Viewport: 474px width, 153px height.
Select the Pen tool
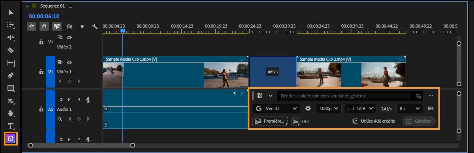click(11, 75)
